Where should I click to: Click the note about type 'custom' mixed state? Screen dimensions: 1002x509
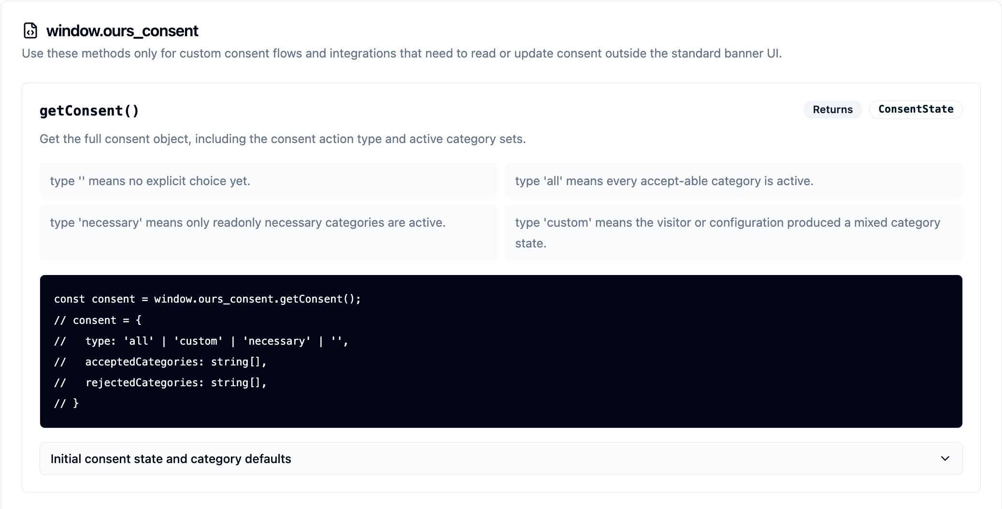point(733,233)
